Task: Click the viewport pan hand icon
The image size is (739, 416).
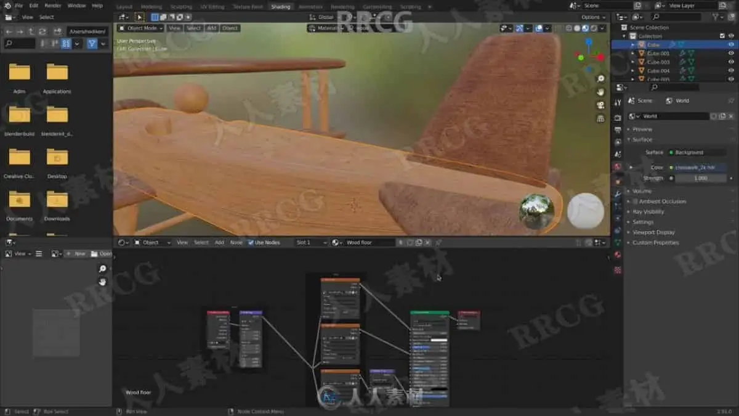Action: (x=600, y=92)
